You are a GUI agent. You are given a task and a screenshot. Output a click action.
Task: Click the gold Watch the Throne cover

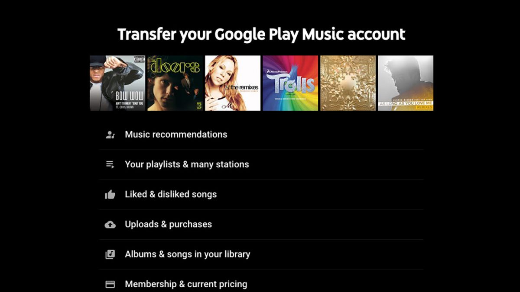[348, 83]
